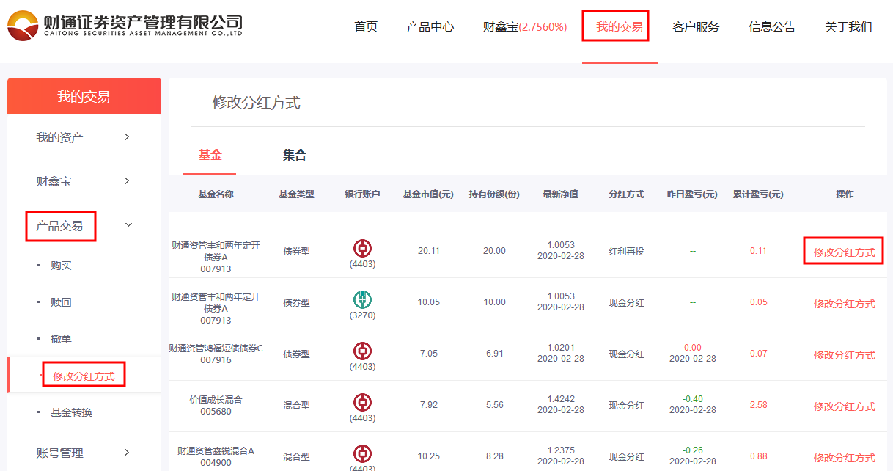Click the 昨日盈亏(元) column header
Screen dimensions: 893x471
coord(692,194)
